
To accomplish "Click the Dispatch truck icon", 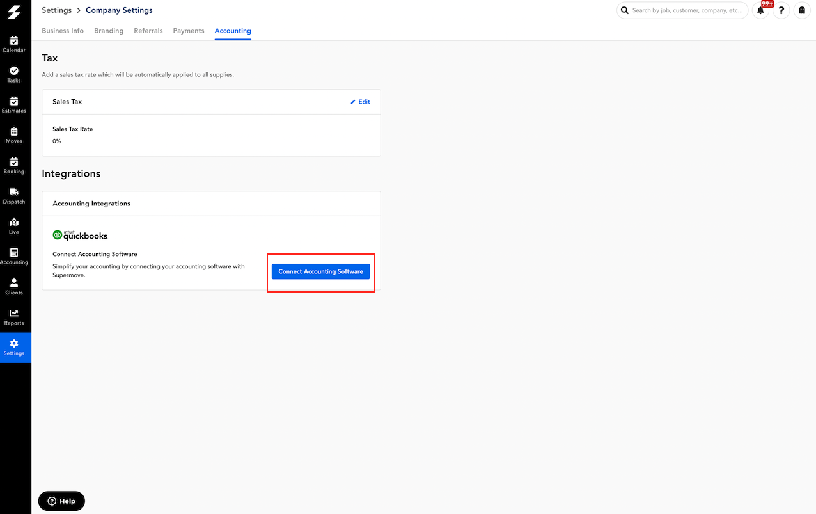I will click(x=14, y=192).
